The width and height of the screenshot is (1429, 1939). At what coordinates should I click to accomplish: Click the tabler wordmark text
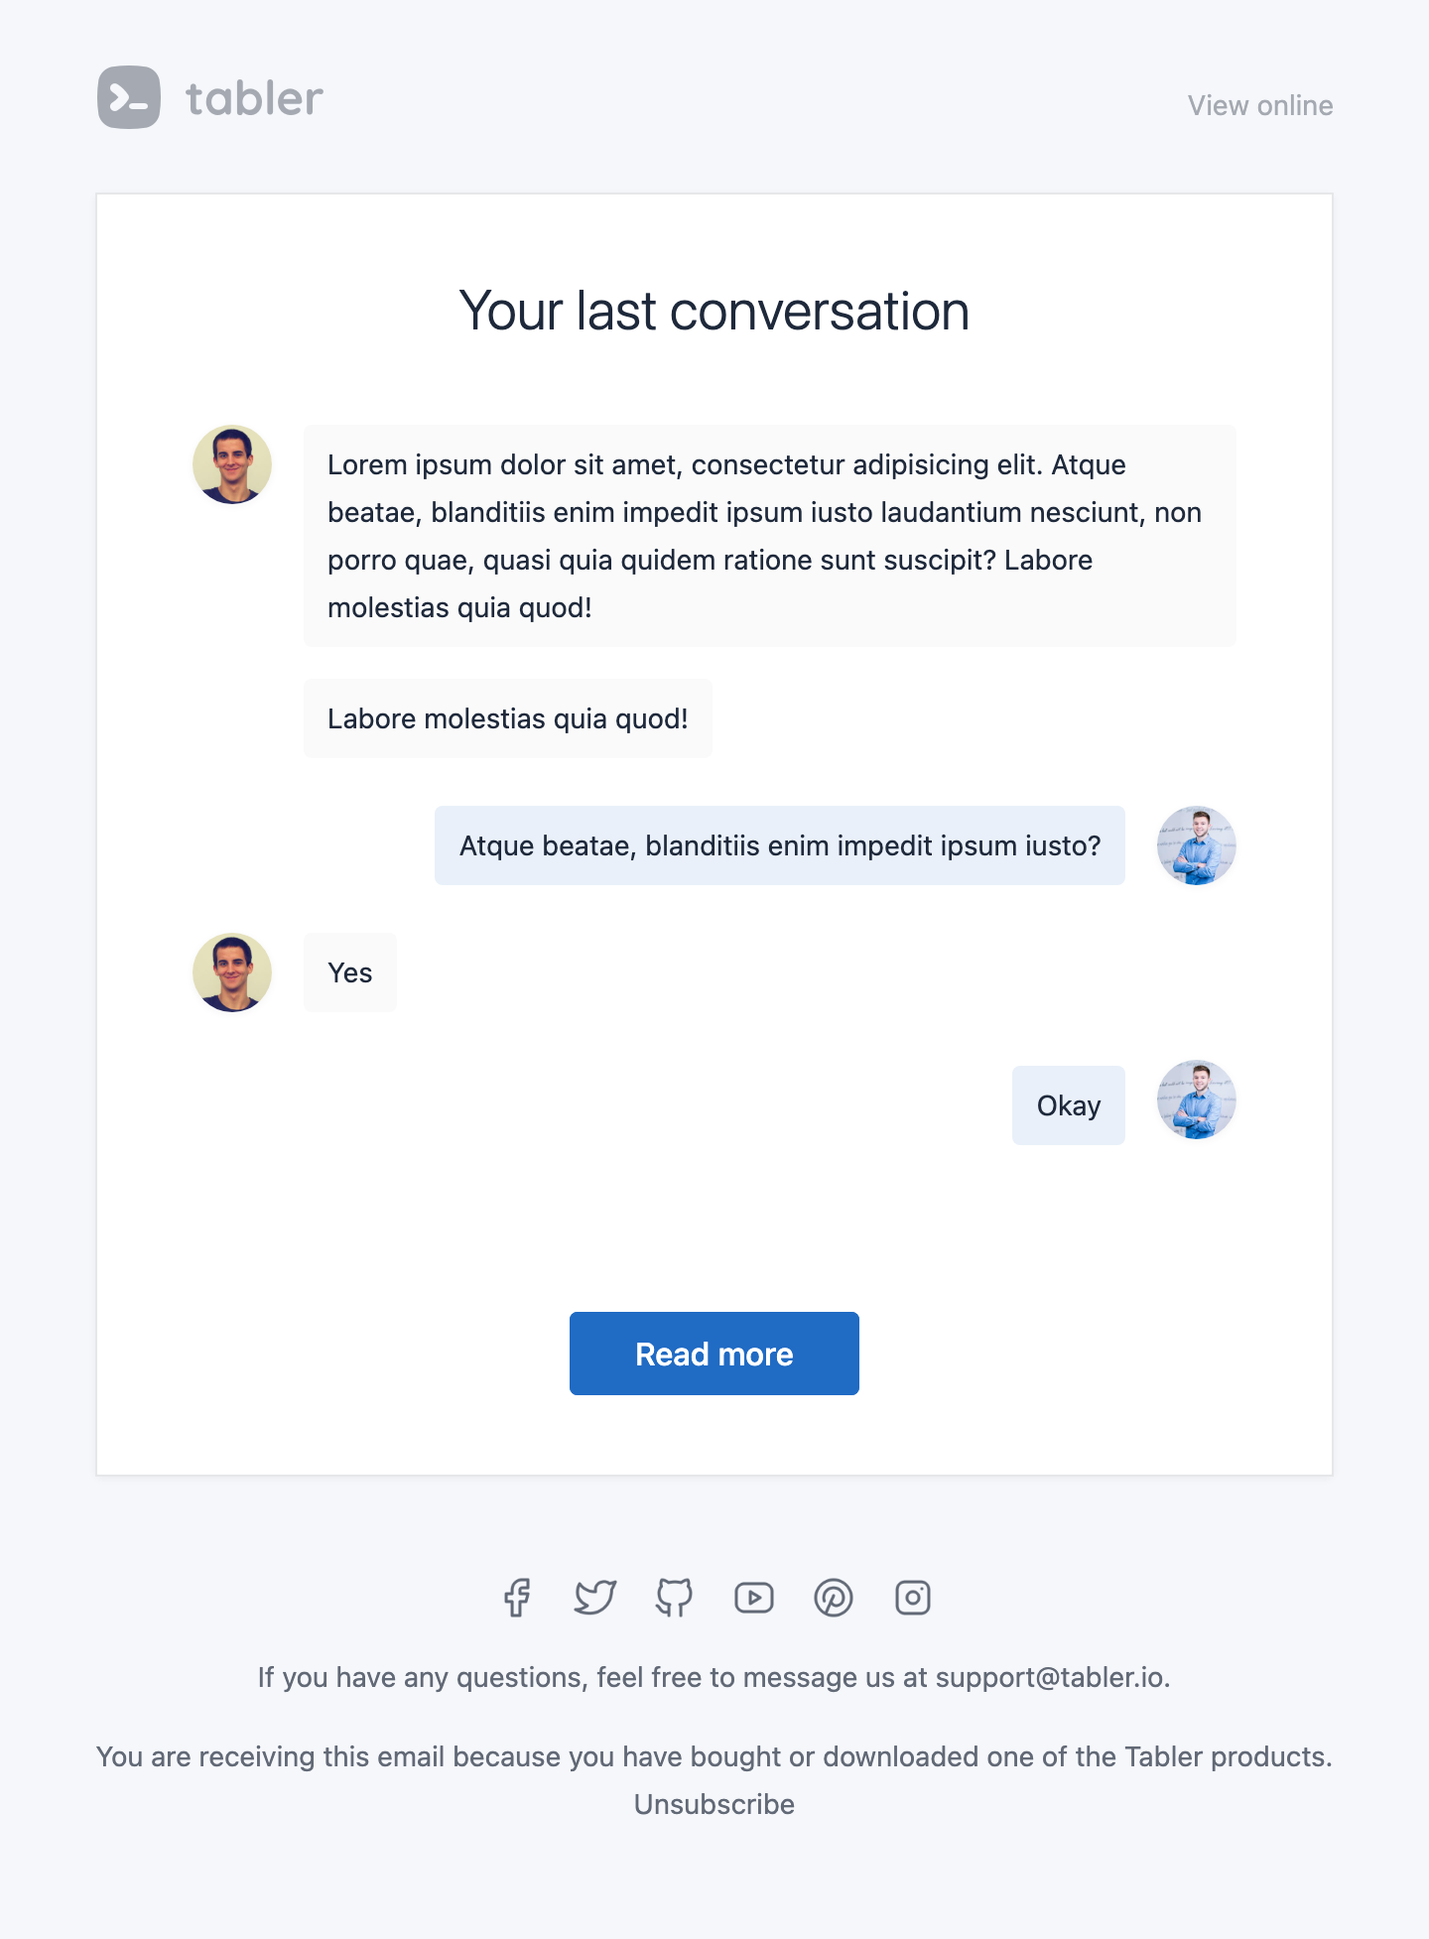pyautogui.click(x=254, y=98)
